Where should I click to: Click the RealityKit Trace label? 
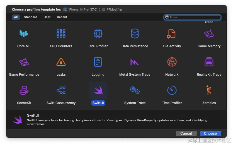(x=209, y=75)
